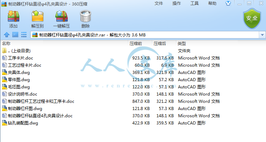The height and width of the screenshot is (142, 266).
Task: Click the 添加 (Add) toolbar icon
Action: point(13,16)
